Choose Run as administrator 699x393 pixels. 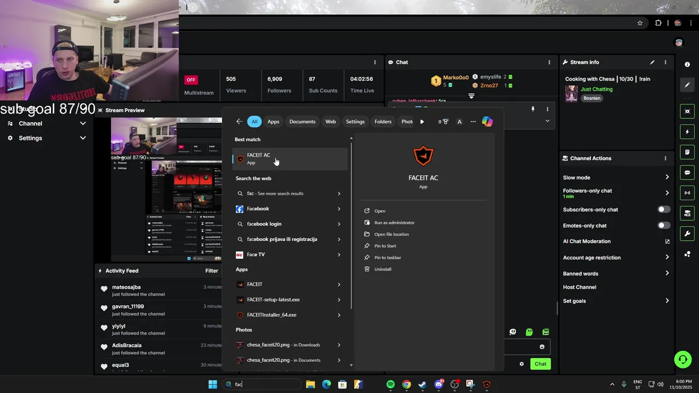394,223
